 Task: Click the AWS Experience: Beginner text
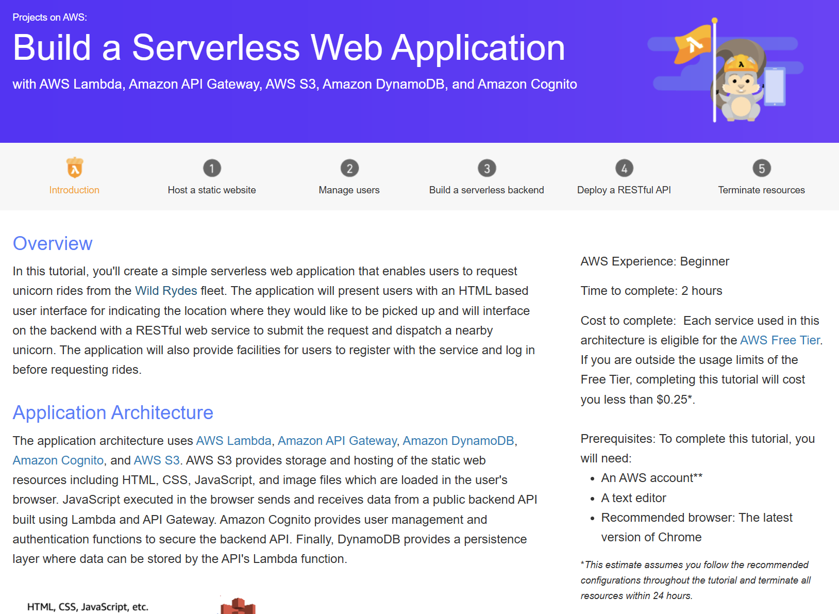tap(655, 261)
